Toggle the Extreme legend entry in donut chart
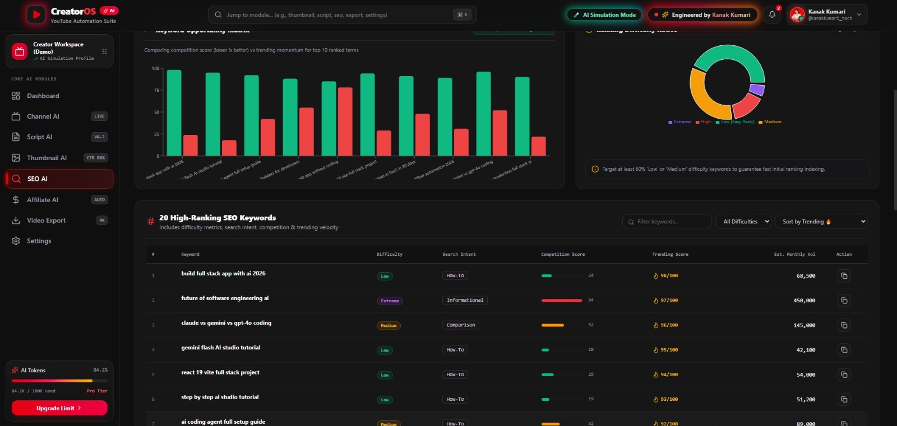The width and height of the screenshot is (897, 426). coord(679,121)
